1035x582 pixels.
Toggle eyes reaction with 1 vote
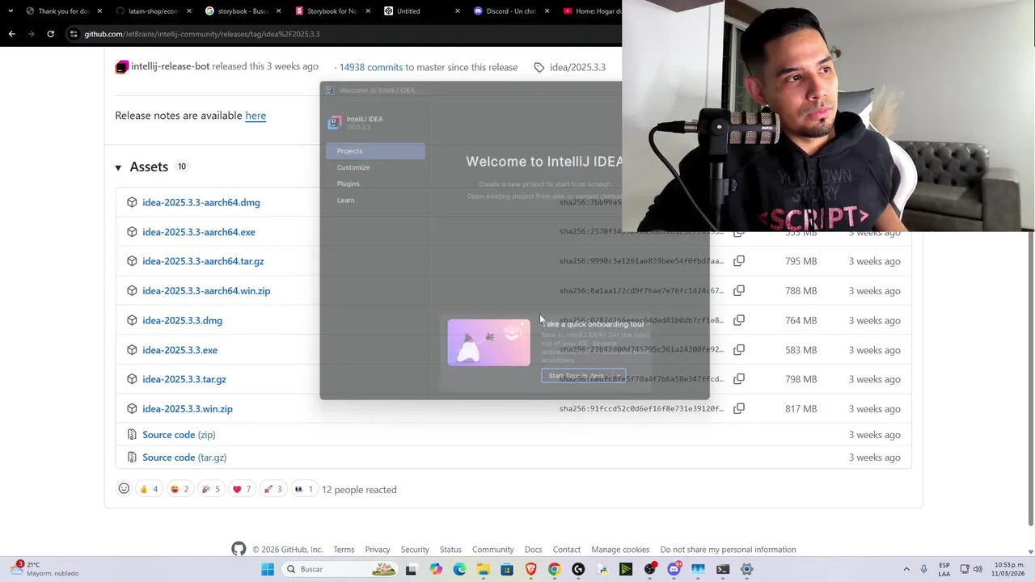(303, 489)
